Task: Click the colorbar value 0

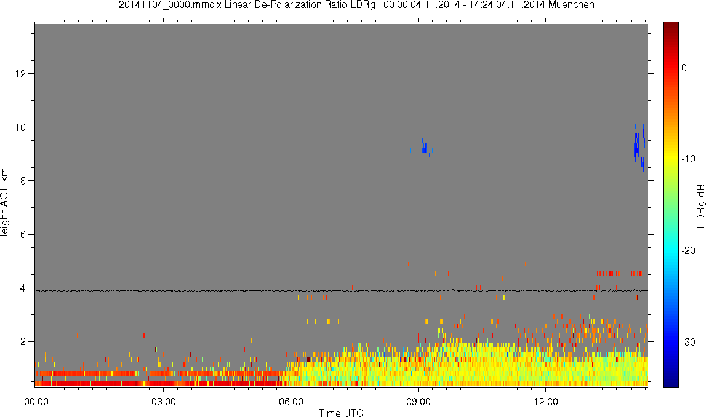Action: point(684,68)
